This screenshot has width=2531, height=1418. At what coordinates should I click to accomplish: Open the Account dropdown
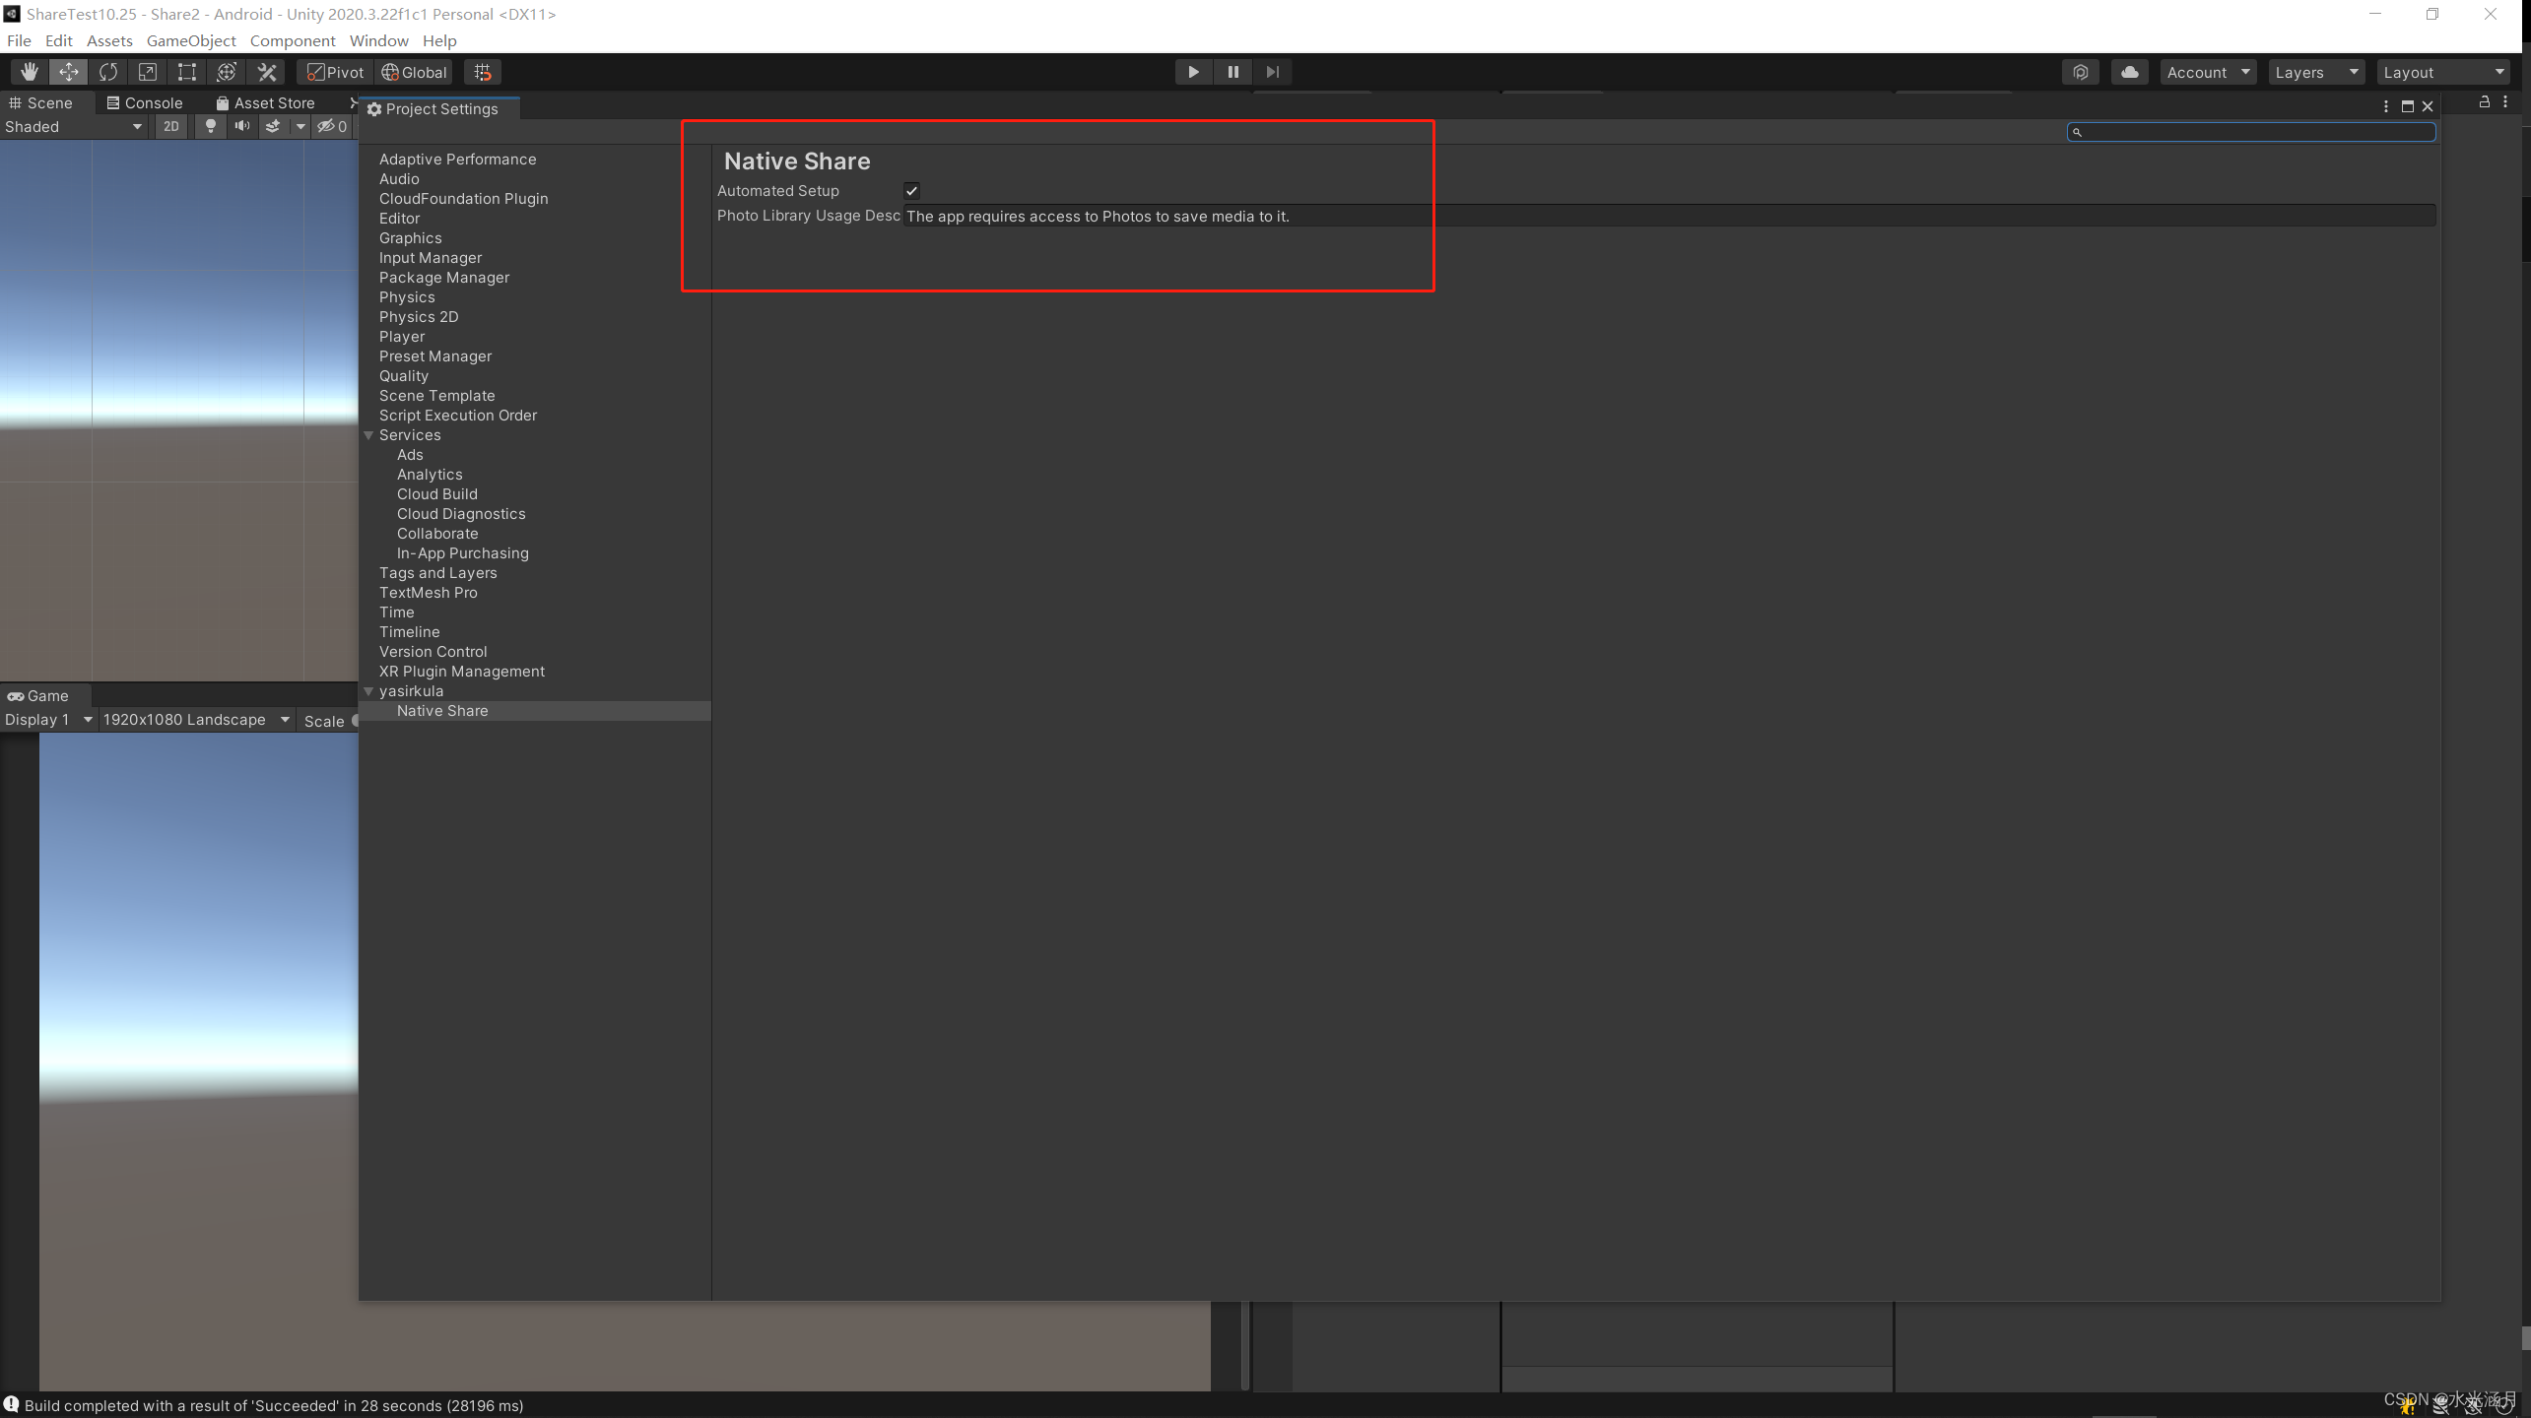2208,72
